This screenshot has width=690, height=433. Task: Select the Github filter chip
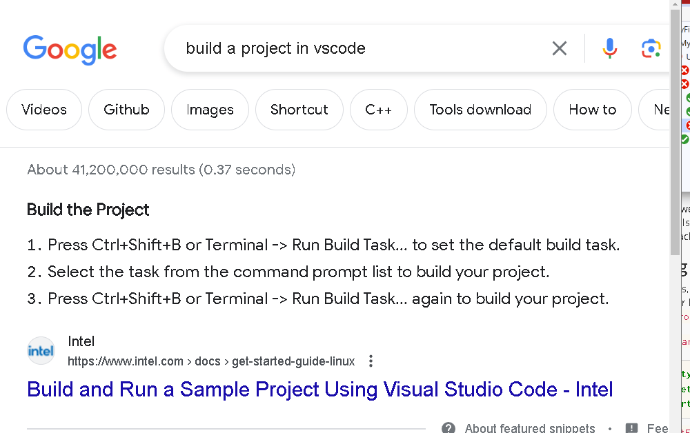127,110
